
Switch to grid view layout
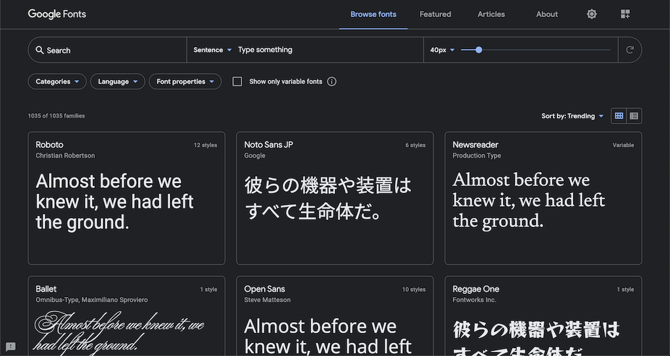tap(619, 116)
